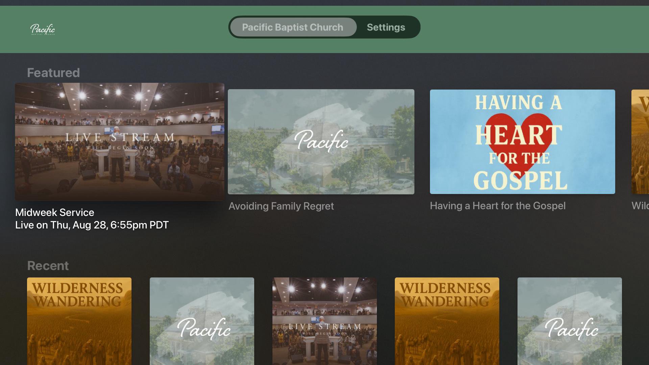The width and height of the screenshot is (649, 365).
Task: Click the Avoiding Family Regret title
Action: coord(281,206)
